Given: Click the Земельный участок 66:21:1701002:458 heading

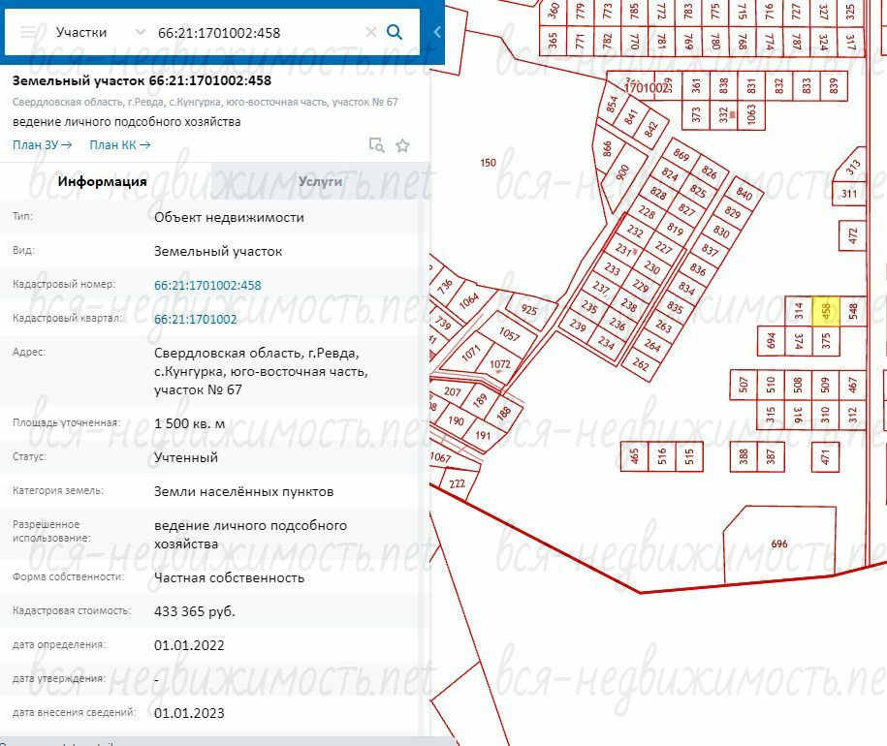Looking at the screenshot, I should [142, 80].
